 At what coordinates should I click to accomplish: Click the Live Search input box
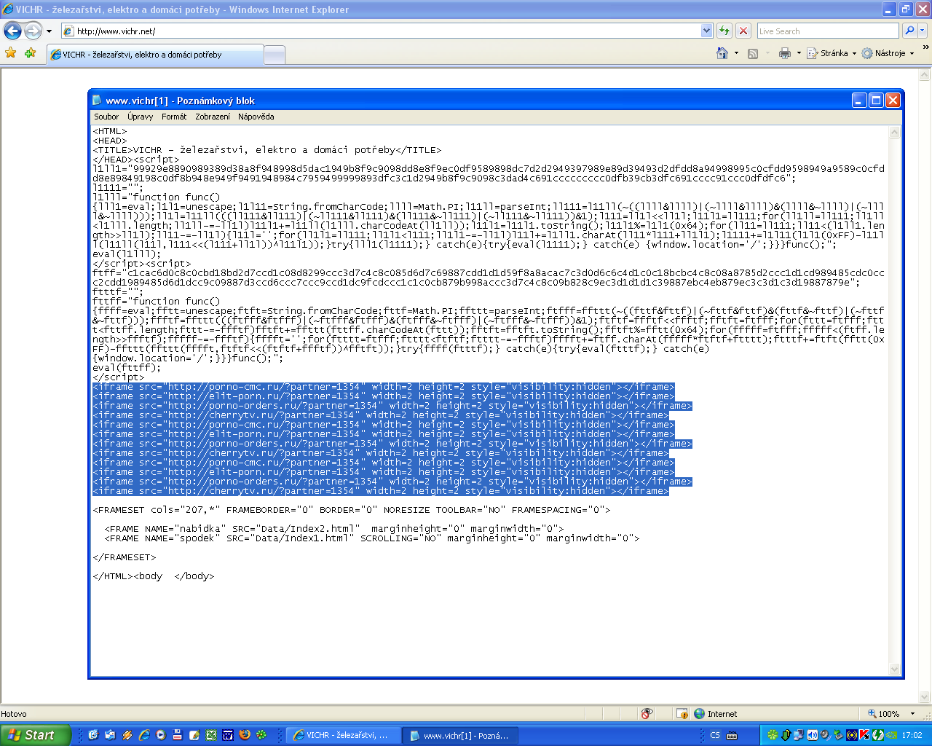tap(828, 31)
